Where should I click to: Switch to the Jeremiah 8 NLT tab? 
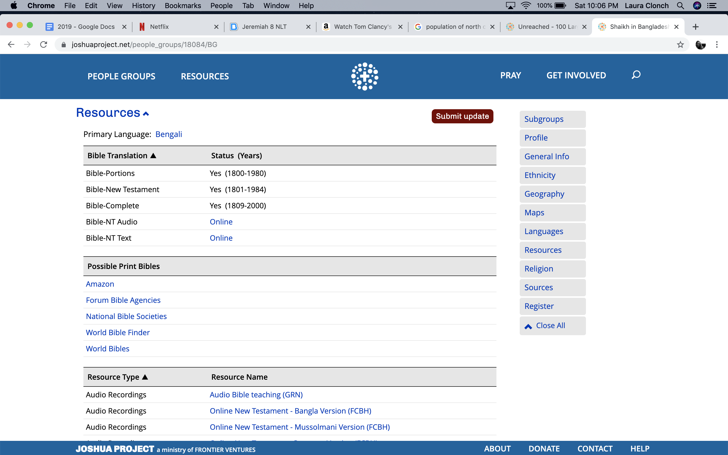(x=264, y=27)
